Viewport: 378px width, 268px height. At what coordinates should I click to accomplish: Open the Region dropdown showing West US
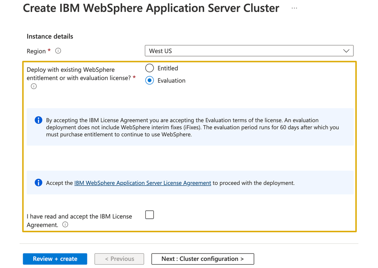coord(249,51)
